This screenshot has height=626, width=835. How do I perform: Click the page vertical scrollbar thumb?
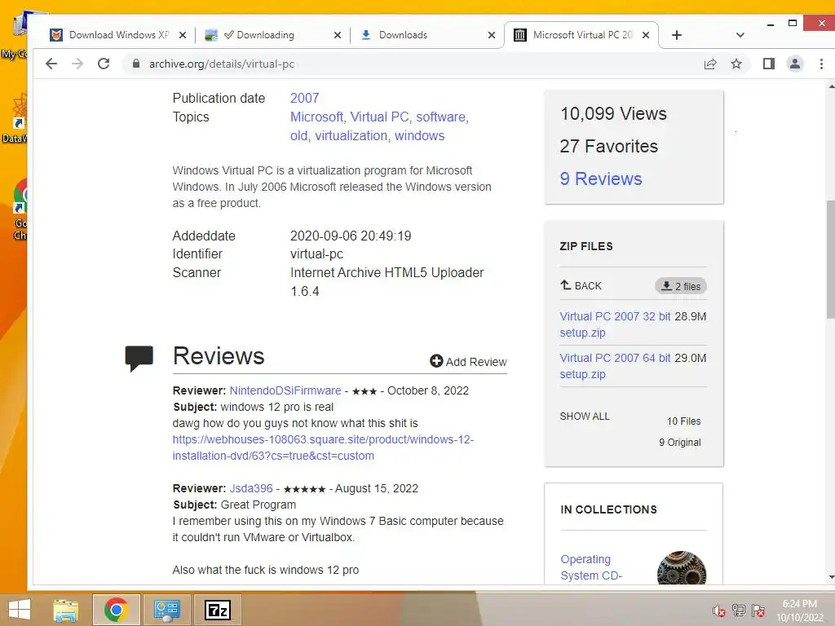[x=830, y=259]
